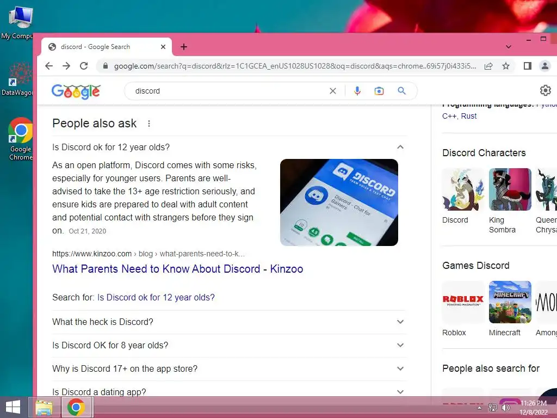Open the Discord phone app image
557x418 pixels.
(339, 202)
